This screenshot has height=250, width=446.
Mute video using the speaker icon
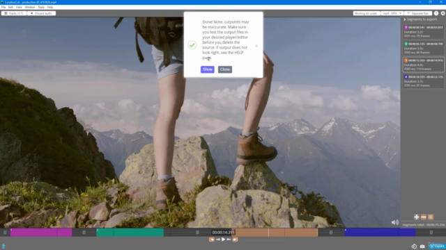click(395, 222)
